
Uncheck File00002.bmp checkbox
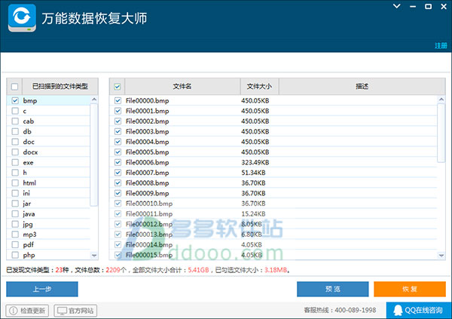tap(118, 121)
